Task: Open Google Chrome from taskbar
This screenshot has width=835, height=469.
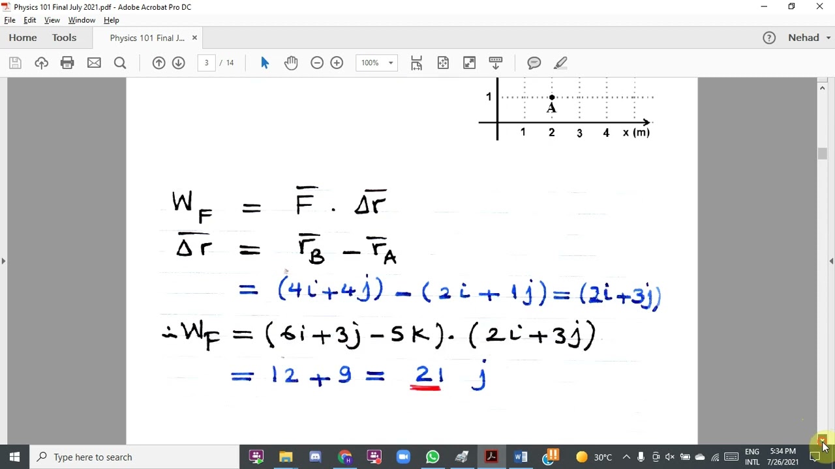Action: (x=344, y=457)
